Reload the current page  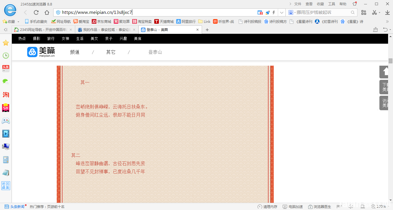36,12
